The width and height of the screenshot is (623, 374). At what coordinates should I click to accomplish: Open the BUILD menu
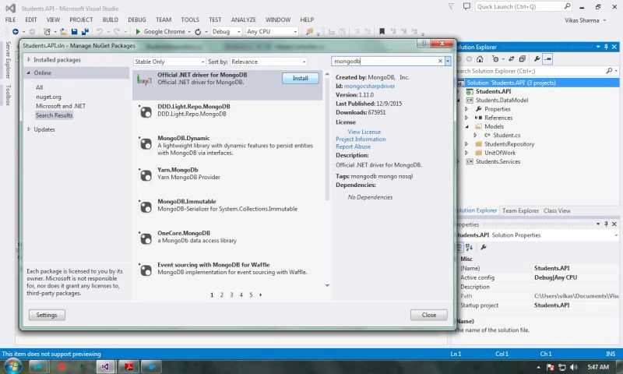tap(110, 19)
